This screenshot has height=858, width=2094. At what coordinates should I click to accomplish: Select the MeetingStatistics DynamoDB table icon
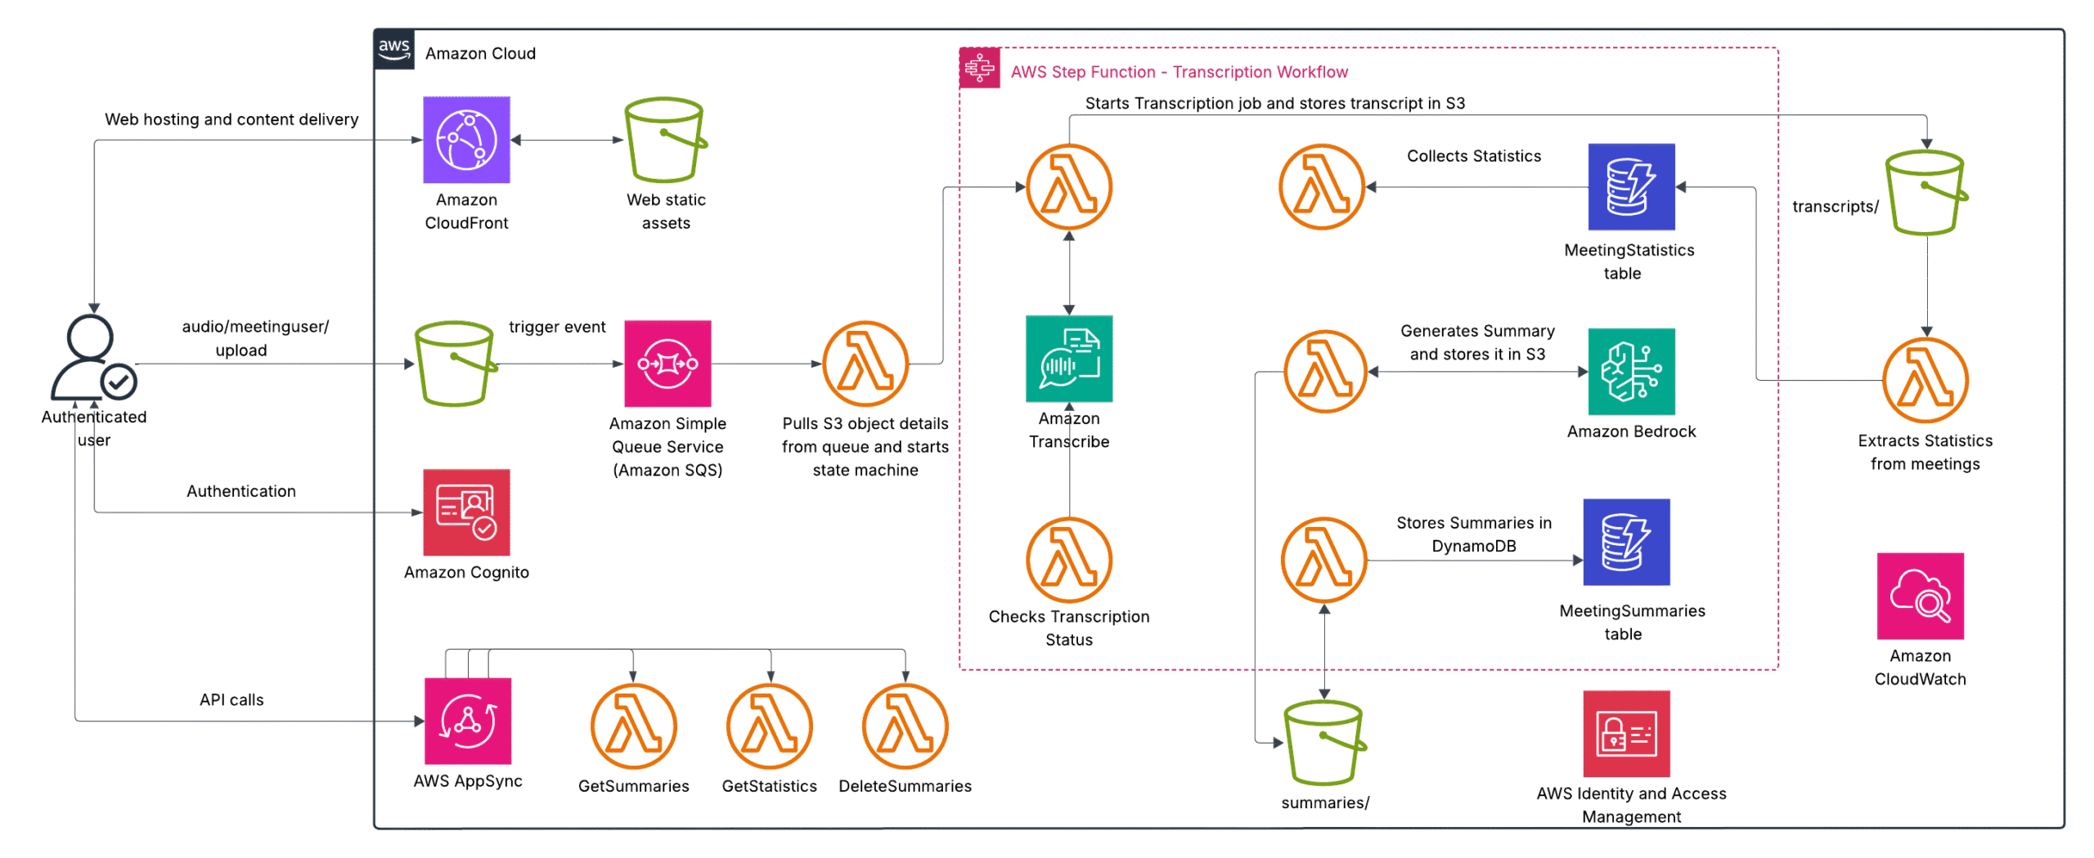(1631, 187)
